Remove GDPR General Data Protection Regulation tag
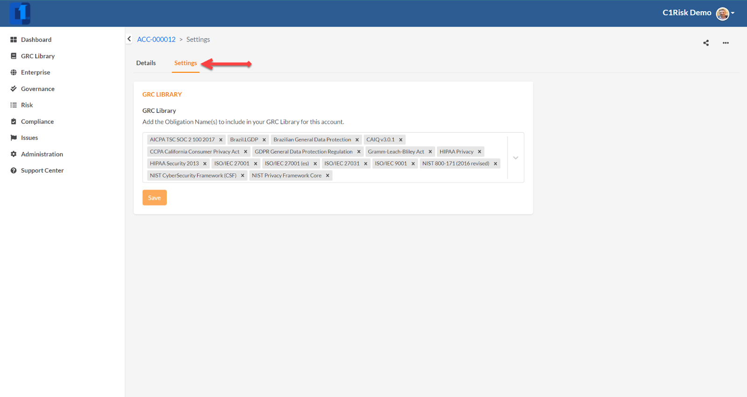The width and height of the screenshot is (747, 397). tap(359, 151)
